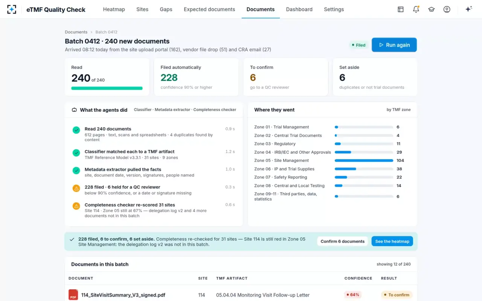Click the Run again button
This screenshot has width=482, height=301.
click(x=394, y=45)
